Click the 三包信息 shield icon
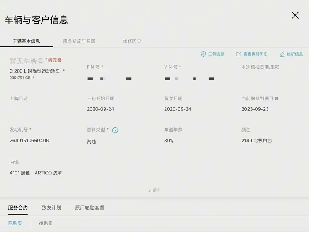 click(x=203, y=54)
